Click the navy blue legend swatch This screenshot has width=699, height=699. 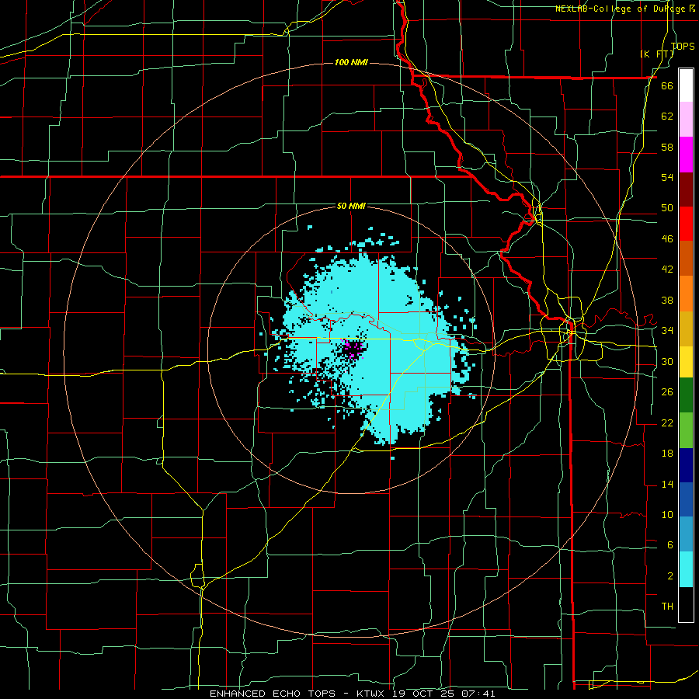[x=686, y=465]
